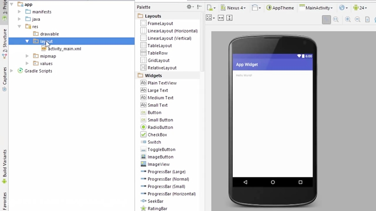Click the viewport render mode icon

[210, 18]
